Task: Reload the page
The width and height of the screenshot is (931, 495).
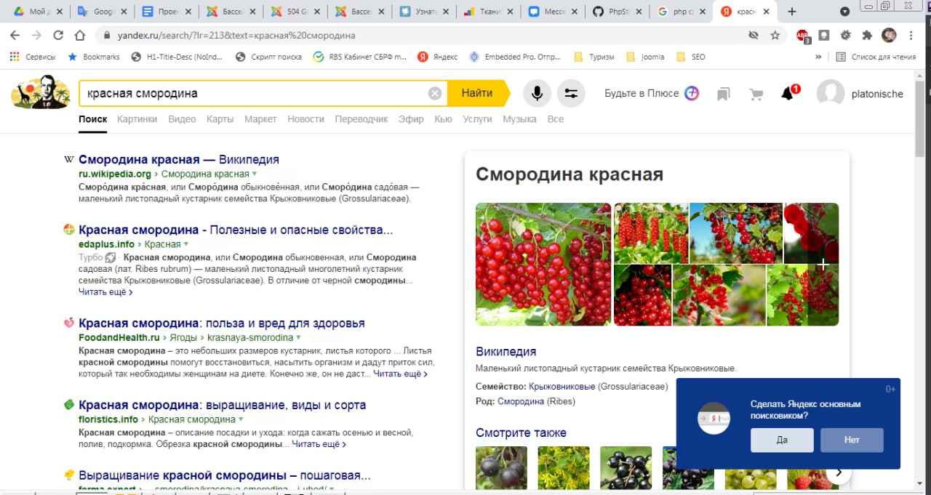Action: click(58, 35)
